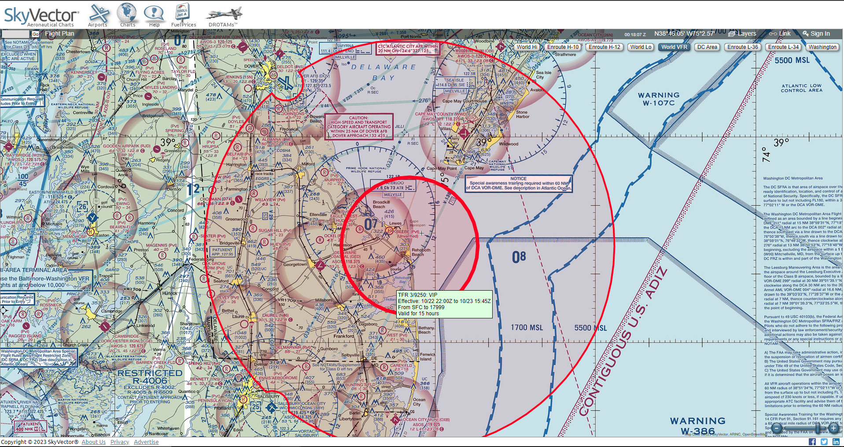Viewport: 844px width, 447px height.
Task: Click the Copyright 2023 SkyVector text
Action: tap(40, 442)
